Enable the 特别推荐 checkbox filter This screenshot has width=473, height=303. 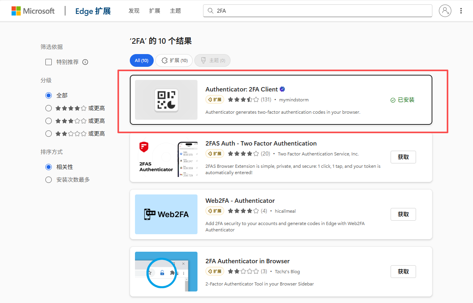point(49,62)
